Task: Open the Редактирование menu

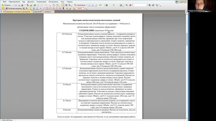Action: click(x=14, y=2)
